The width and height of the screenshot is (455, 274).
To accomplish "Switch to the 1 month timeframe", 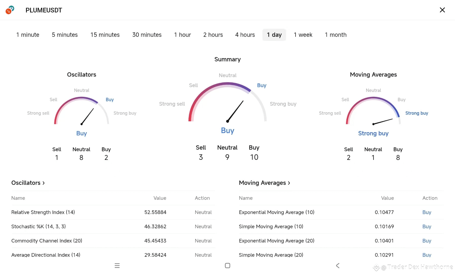I will pos(336,35).
